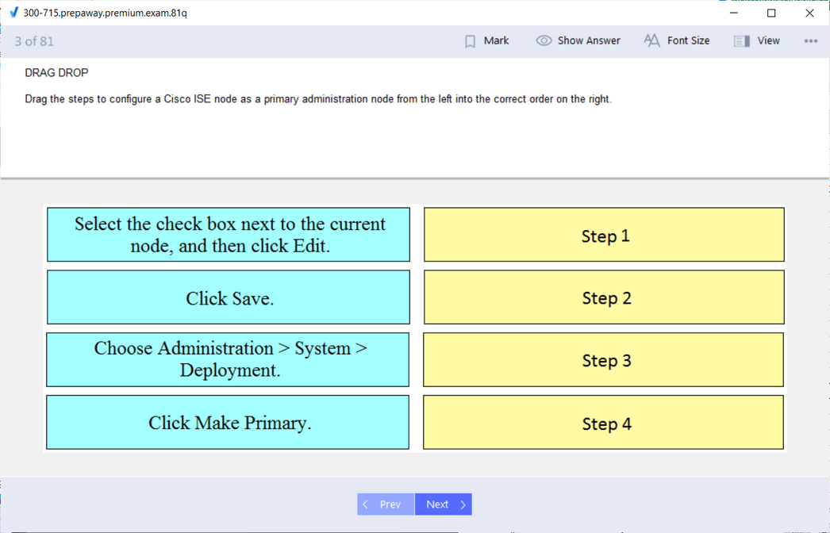Click the Font Size label

pyautogui.click(x=688, y=40)
